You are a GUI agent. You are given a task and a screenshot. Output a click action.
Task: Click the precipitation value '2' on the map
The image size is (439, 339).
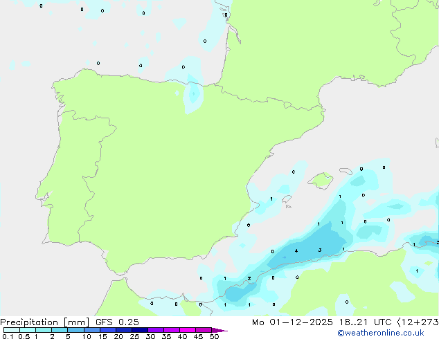[x=249, y=279]
